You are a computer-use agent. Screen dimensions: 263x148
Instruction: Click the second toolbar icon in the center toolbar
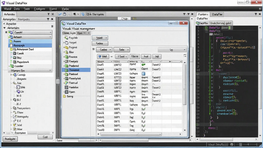pos(64,14)
